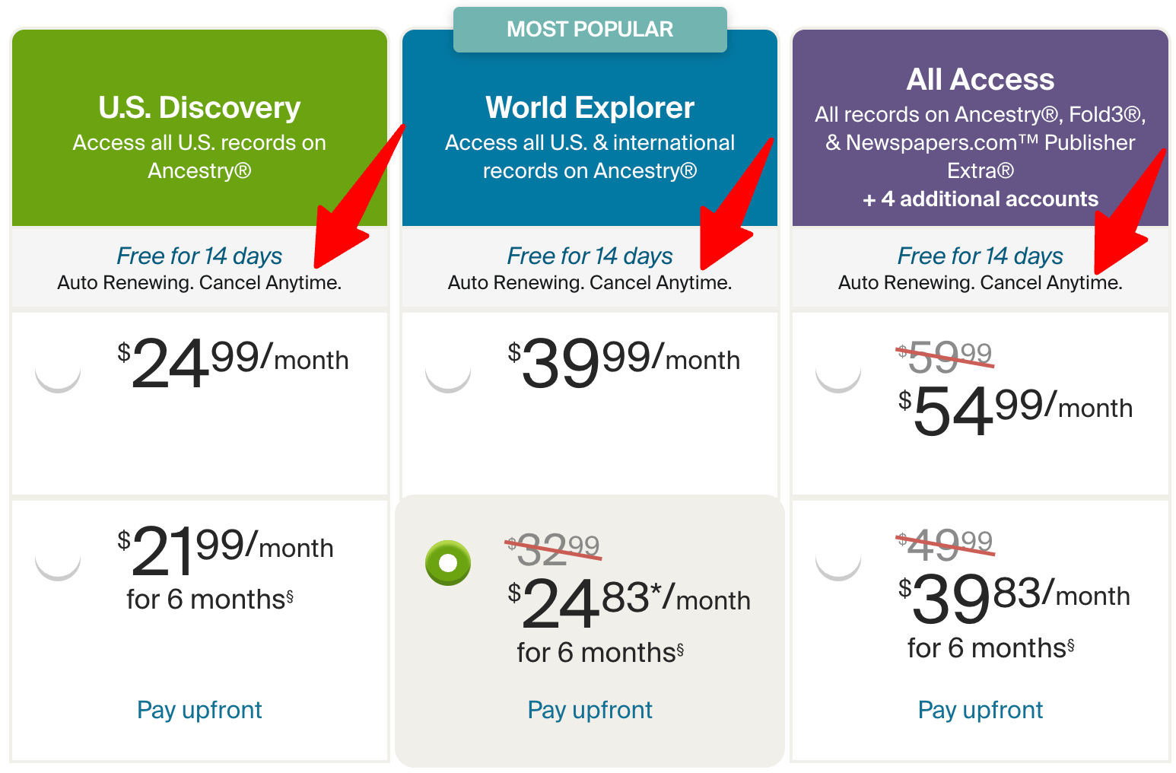
Task: Click the World Explorer blue plan header
Action: tap(590, 128)
